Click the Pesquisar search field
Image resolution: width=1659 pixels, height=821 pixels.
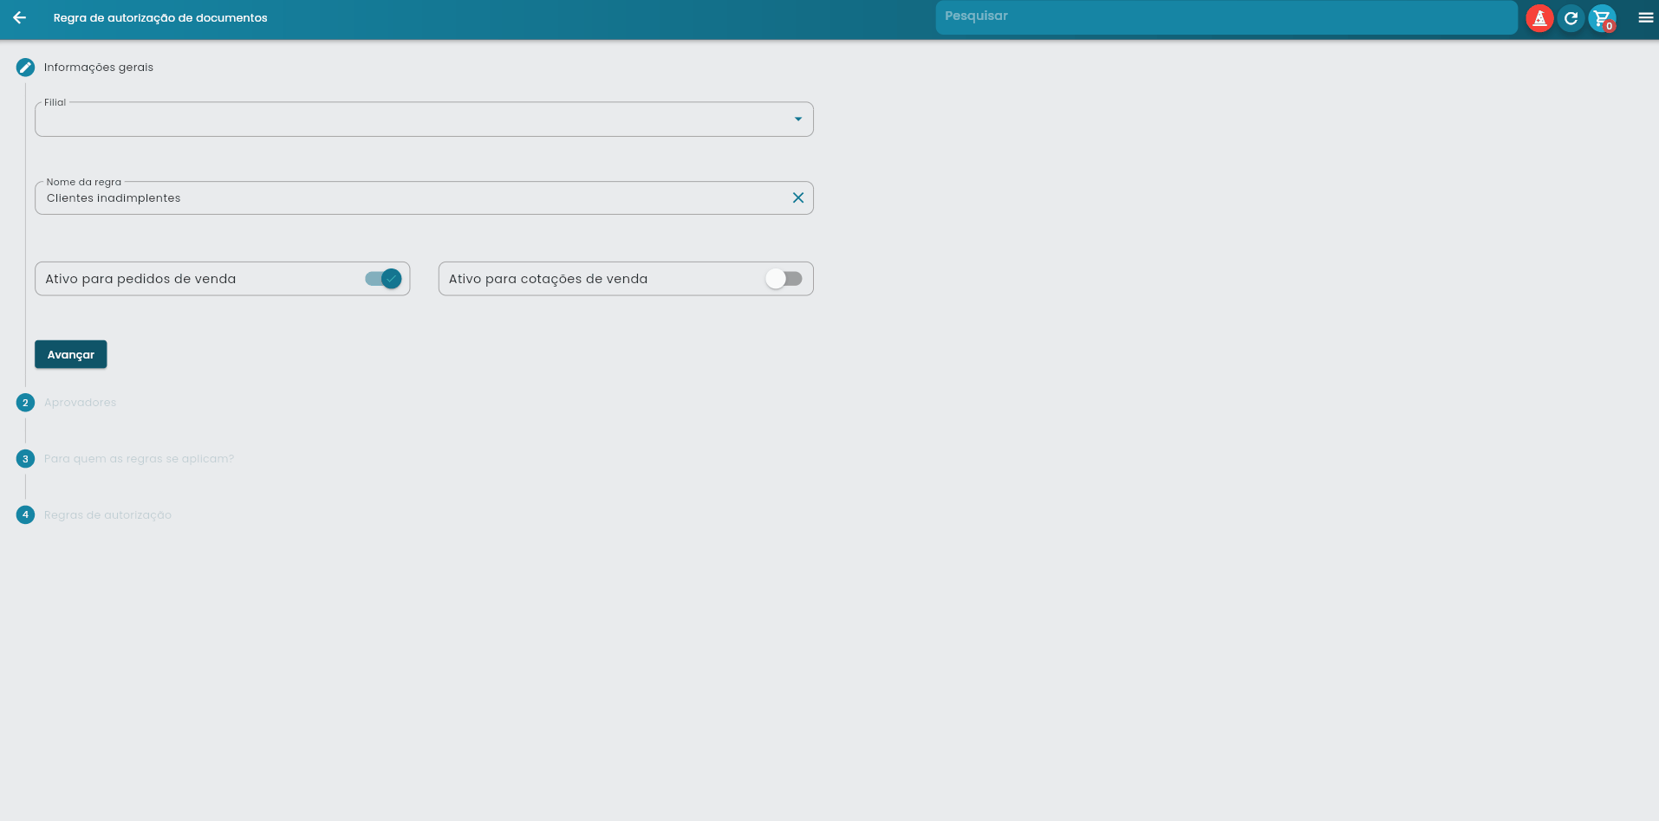point(1226,17)
